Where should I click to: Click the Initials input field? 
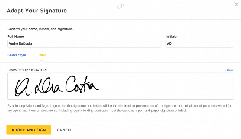pos(199,43)
